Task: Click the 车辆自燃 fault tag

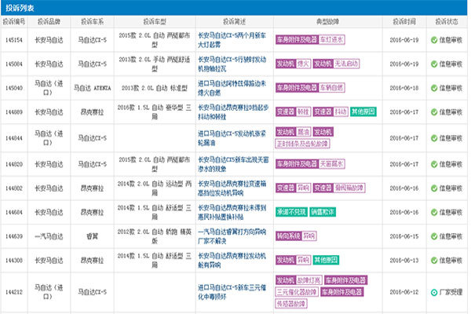Action: pyautogui.click(x=331, y=88)
